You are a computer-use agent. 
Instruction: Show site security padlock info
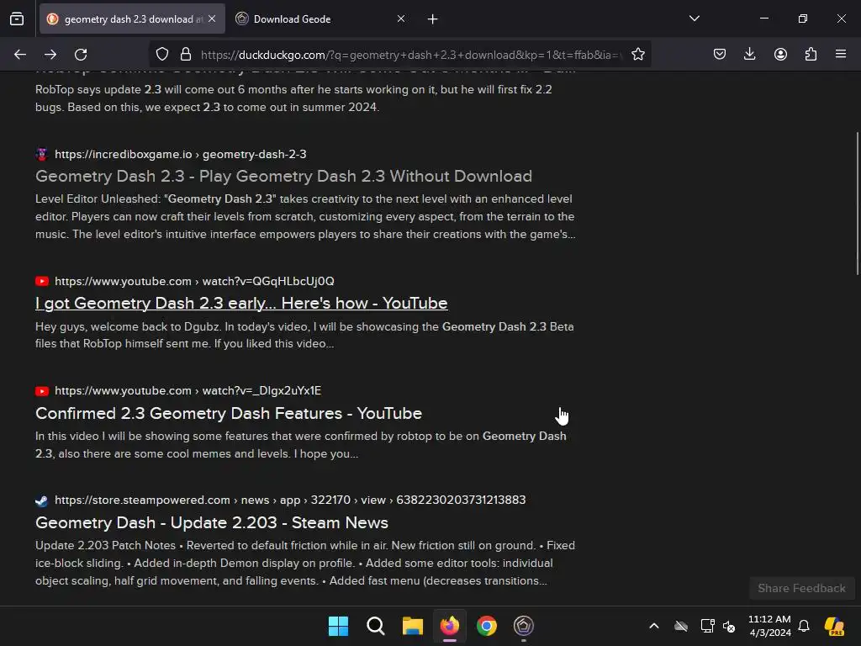(186, 55)
